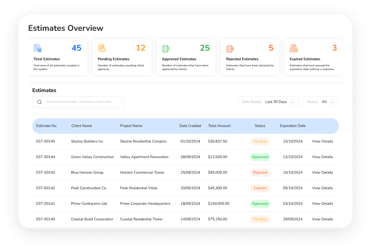Screen dimensions: 371x251
Task: Click the $150,000.00 amount cell
Action: [x=218, y=204]
